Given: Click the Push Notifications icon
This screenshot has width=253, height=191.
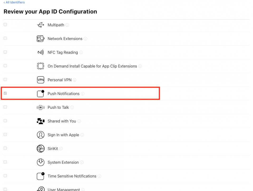Looking at the screenshot, I should (x=40, y=93).
